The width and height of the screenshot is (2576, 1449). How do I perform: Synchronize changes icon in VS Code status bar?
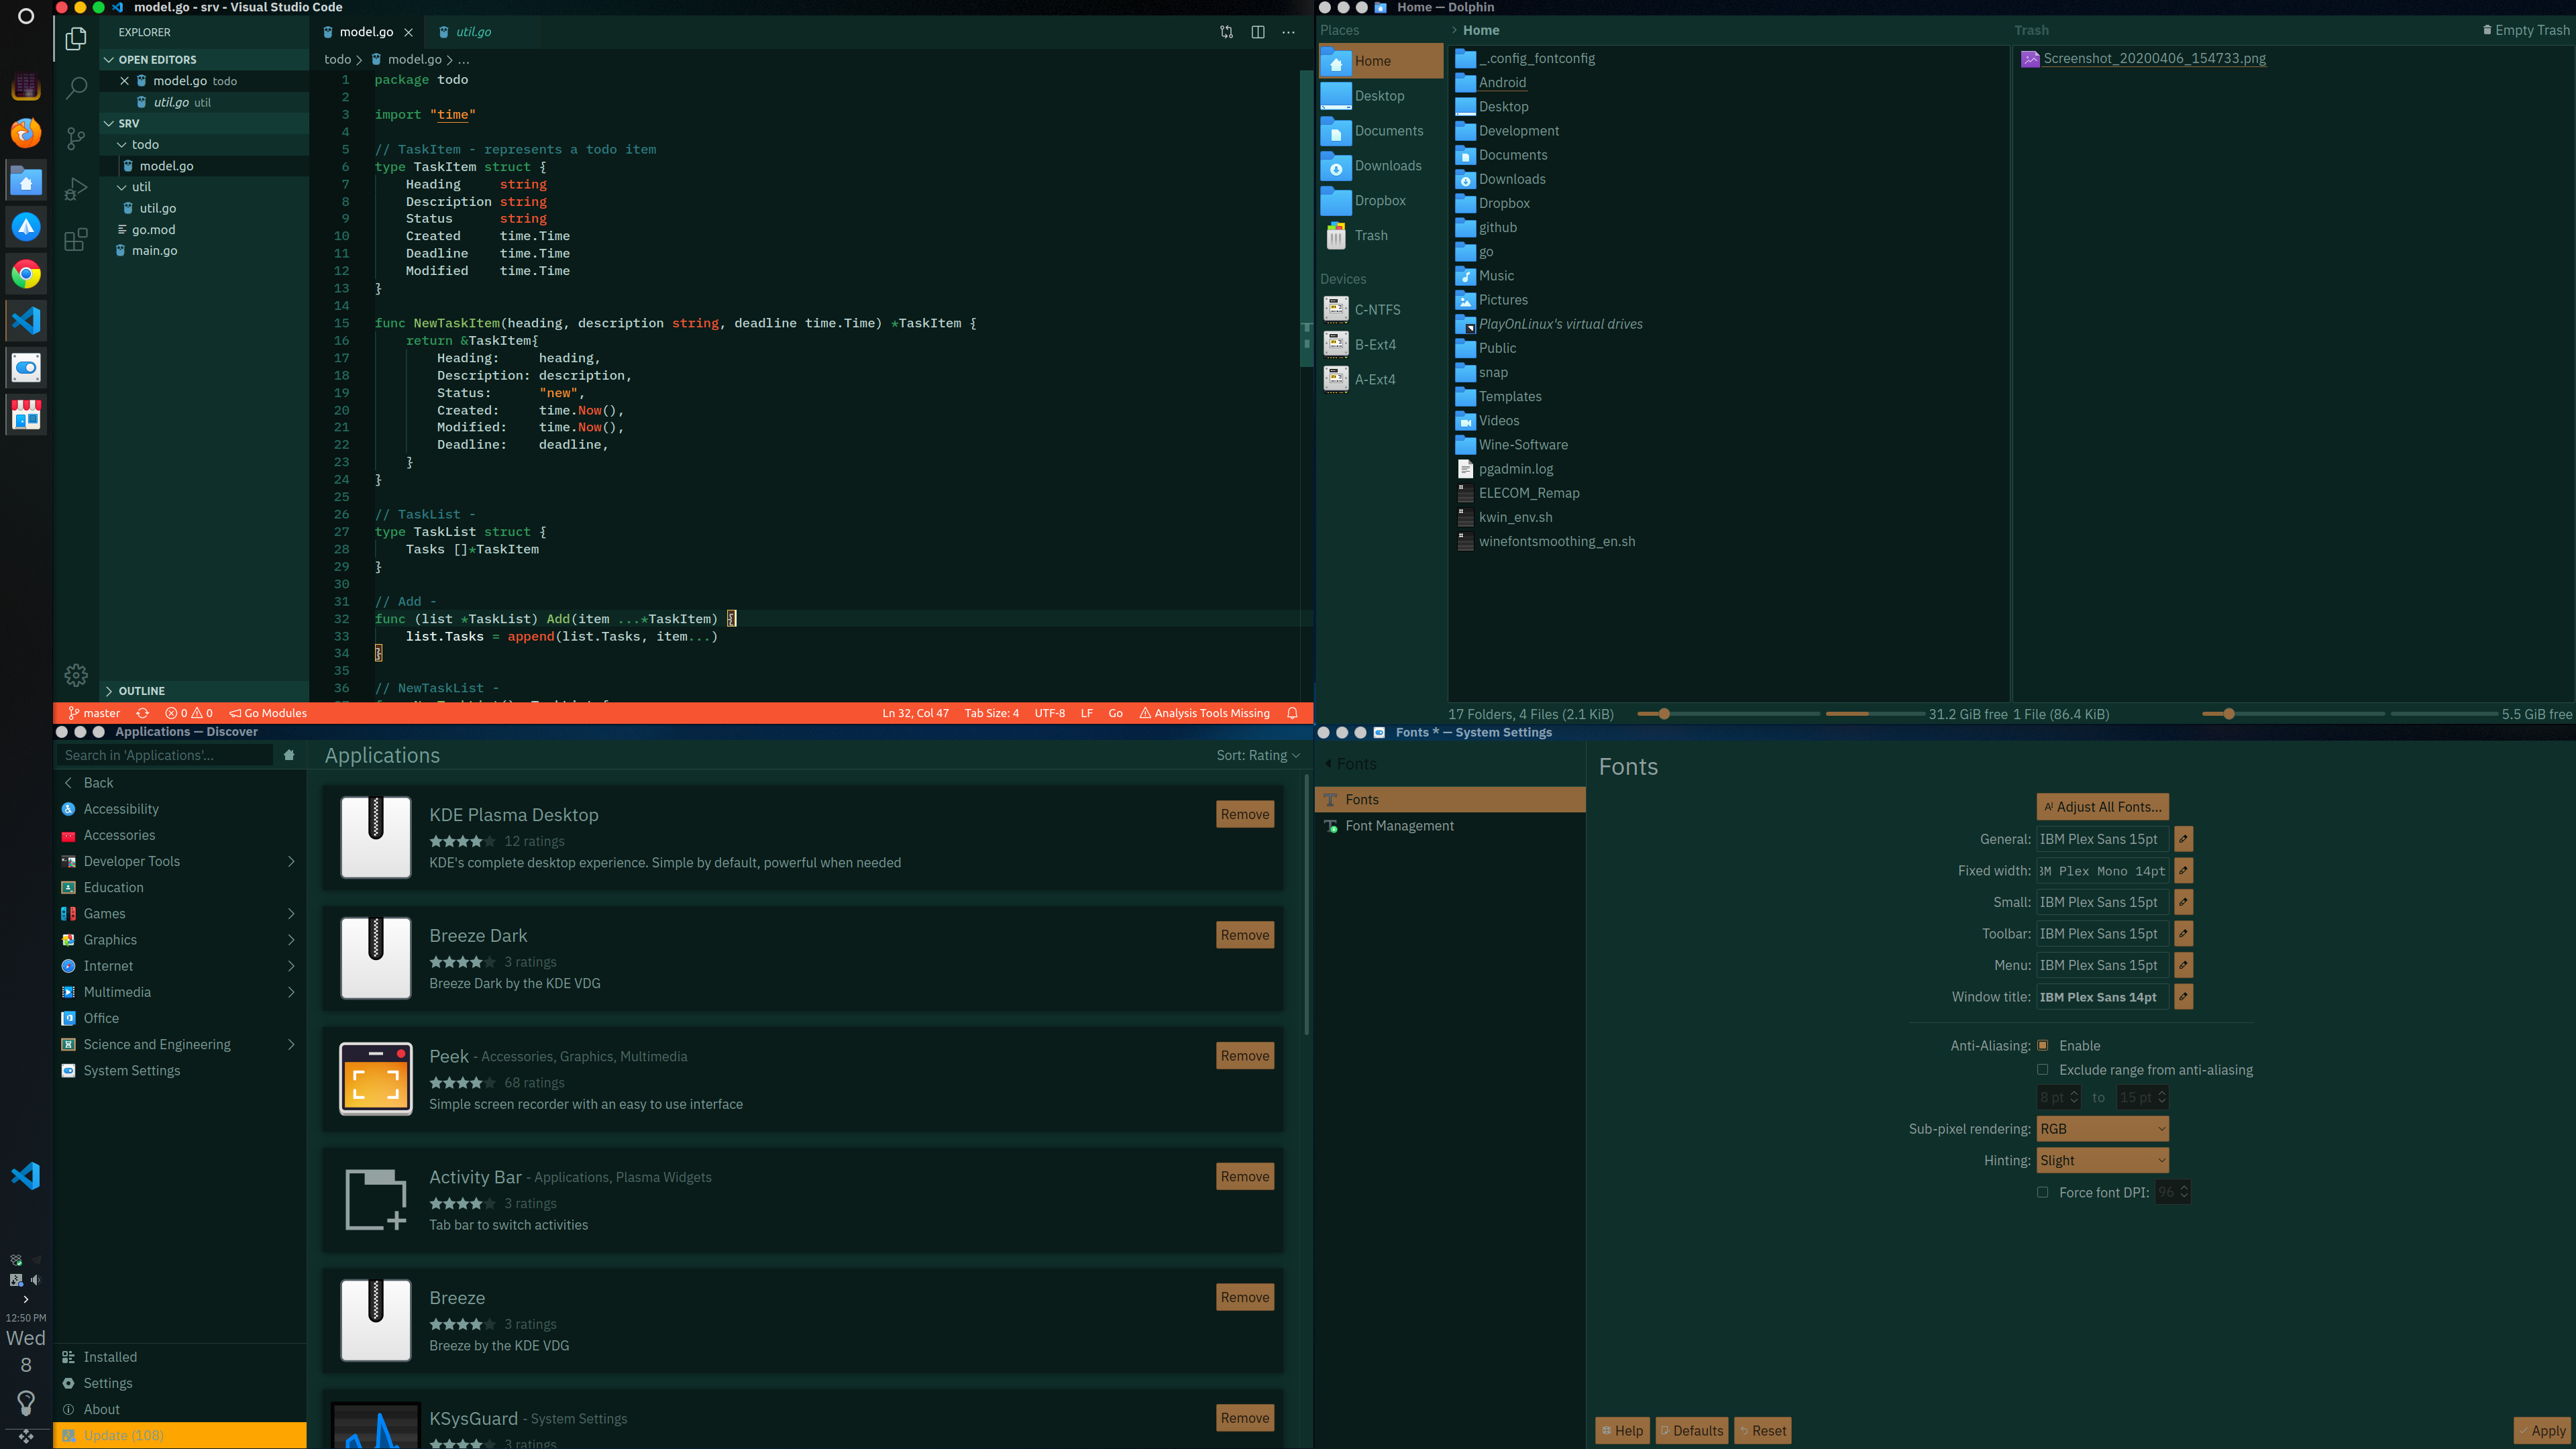(x=143, y=713)
